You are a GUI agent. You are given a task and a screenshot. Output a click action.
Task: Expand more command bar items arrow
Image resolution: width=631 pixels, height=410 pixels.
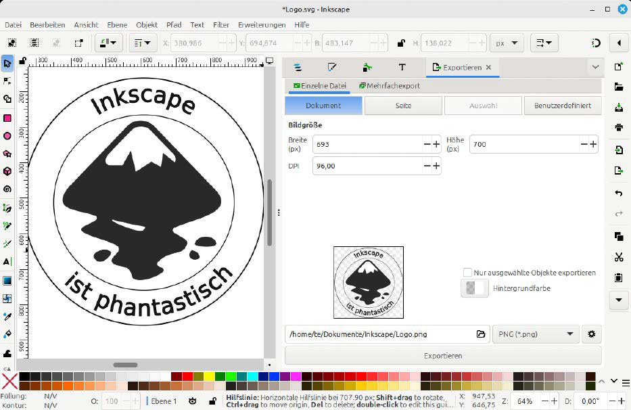pyautogui.click(x=619, y=300)
